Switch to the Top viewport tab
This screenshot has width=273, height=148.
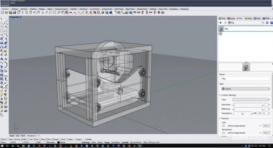(17, 136)
